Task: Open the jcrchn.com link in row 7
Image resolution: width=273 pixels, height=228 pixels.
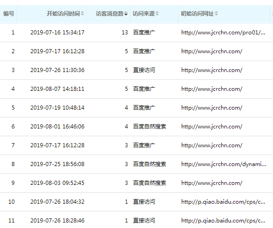Action: [x=212, y=145]
